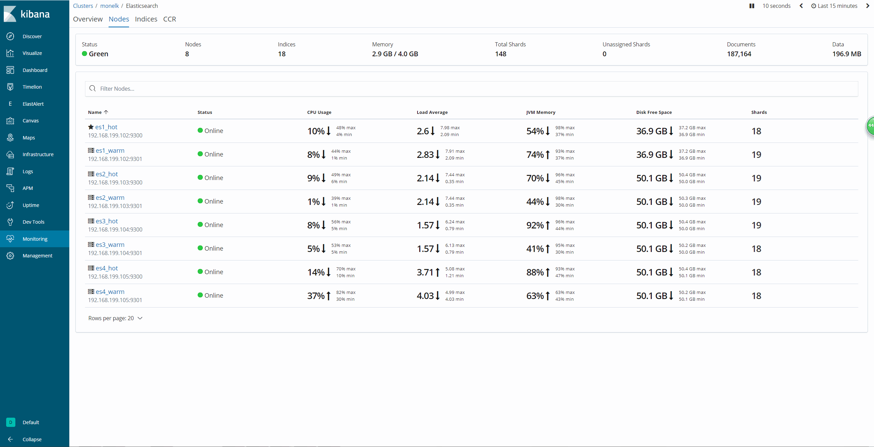Pause auto-refresh with the pause button
Viewport: 874px width, 447px height.
[751, 6]
